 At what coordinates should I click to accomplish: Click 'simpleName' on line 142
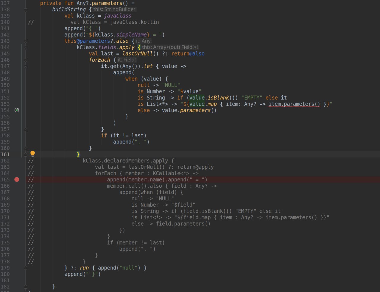pyautogui.click(x=131, y=35)
